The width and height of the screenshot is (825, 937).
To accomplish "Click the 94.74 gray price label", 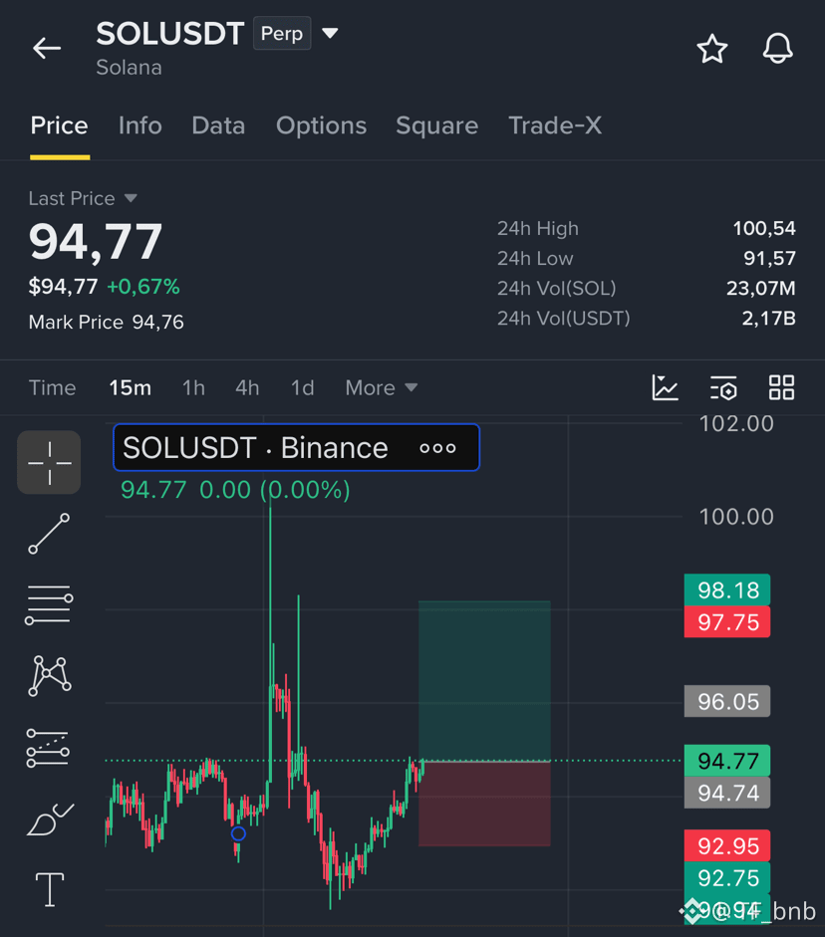I will (727, 793).
